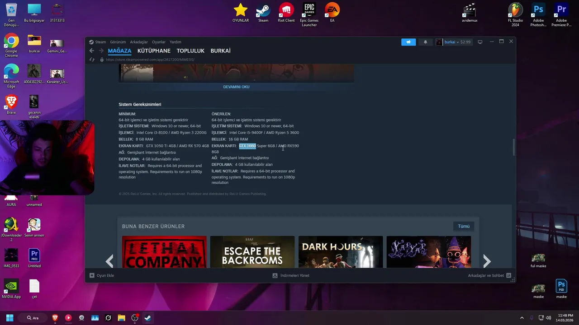Switch to the BURKAİ profile tab

(220, 51)
